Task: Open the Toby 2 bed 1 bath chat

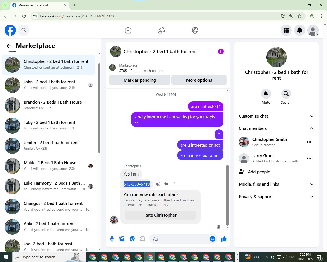Action: click(x=49, y=125)
